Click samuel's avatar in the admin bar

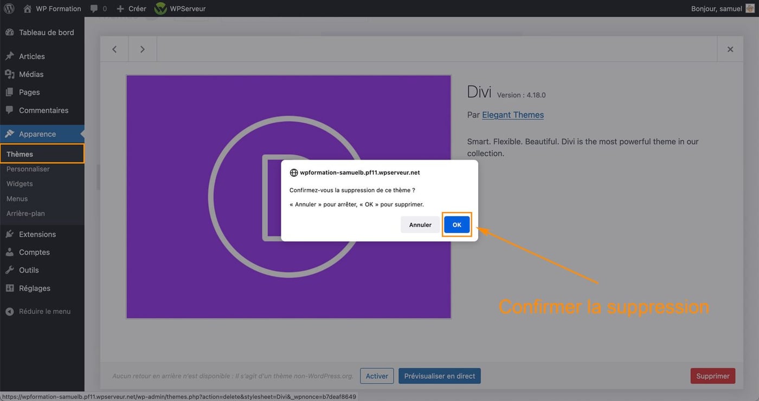point(750,8)
